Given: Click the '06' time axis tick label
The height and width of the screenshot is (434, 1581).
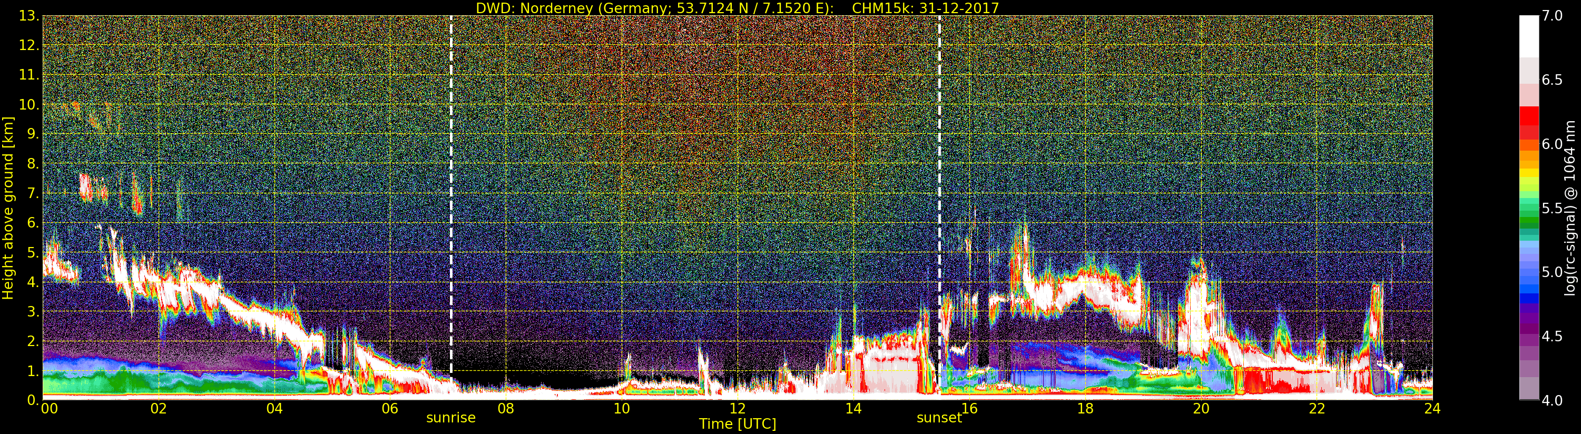Looking at the screenshot, I should coord(390,409).
